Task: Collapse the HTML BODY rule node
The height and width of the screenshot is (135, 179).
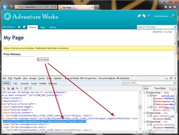Action: 148,107
